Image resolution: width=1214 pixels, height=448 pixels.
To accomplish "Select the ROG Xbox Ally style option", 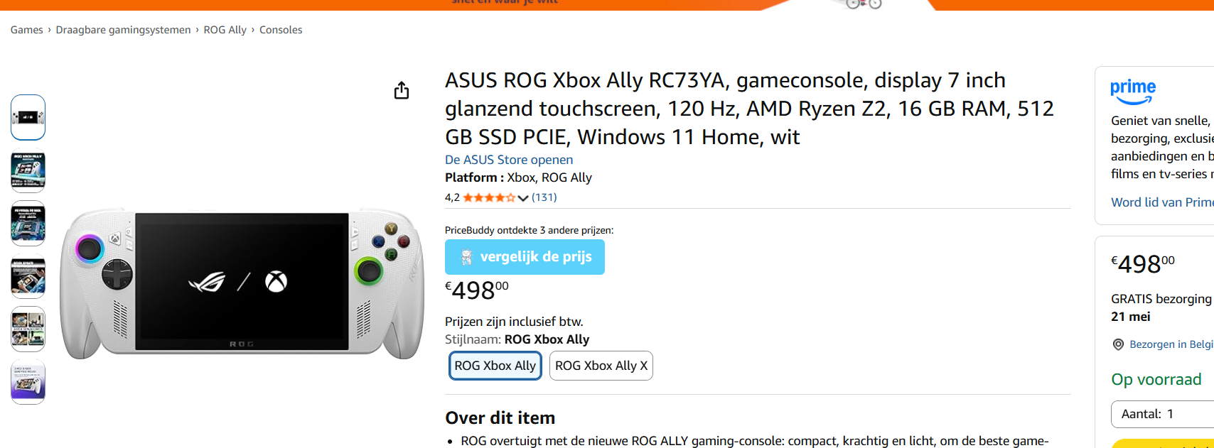I will [x=495, y=366].
